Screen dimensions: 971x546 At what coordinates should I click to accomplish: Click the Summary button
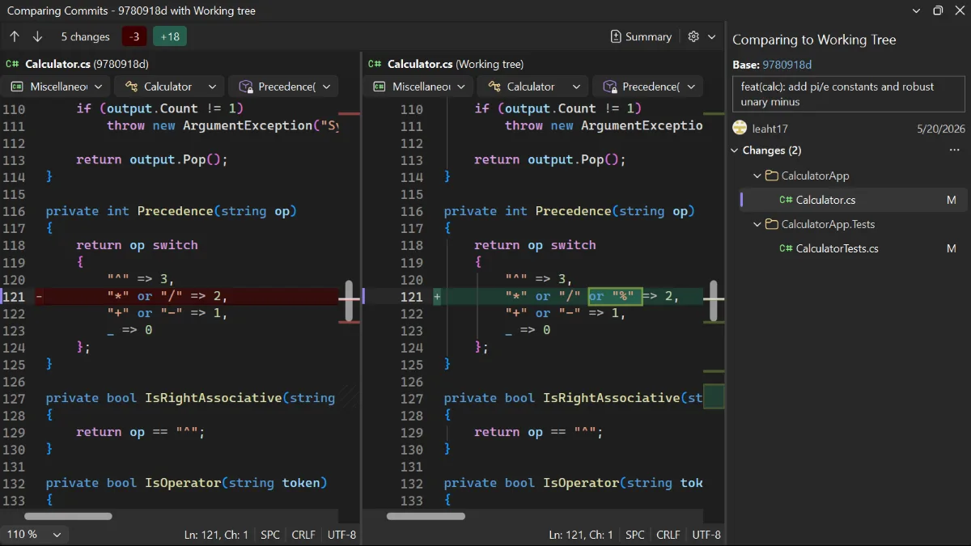[x=641, y=36]
